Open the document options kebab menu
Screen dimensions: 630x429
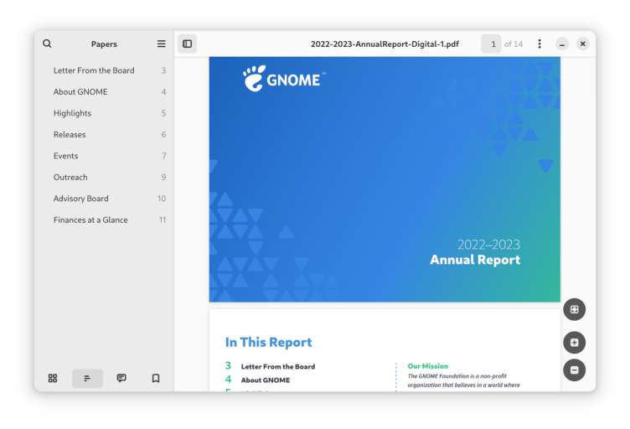(540, 44)
